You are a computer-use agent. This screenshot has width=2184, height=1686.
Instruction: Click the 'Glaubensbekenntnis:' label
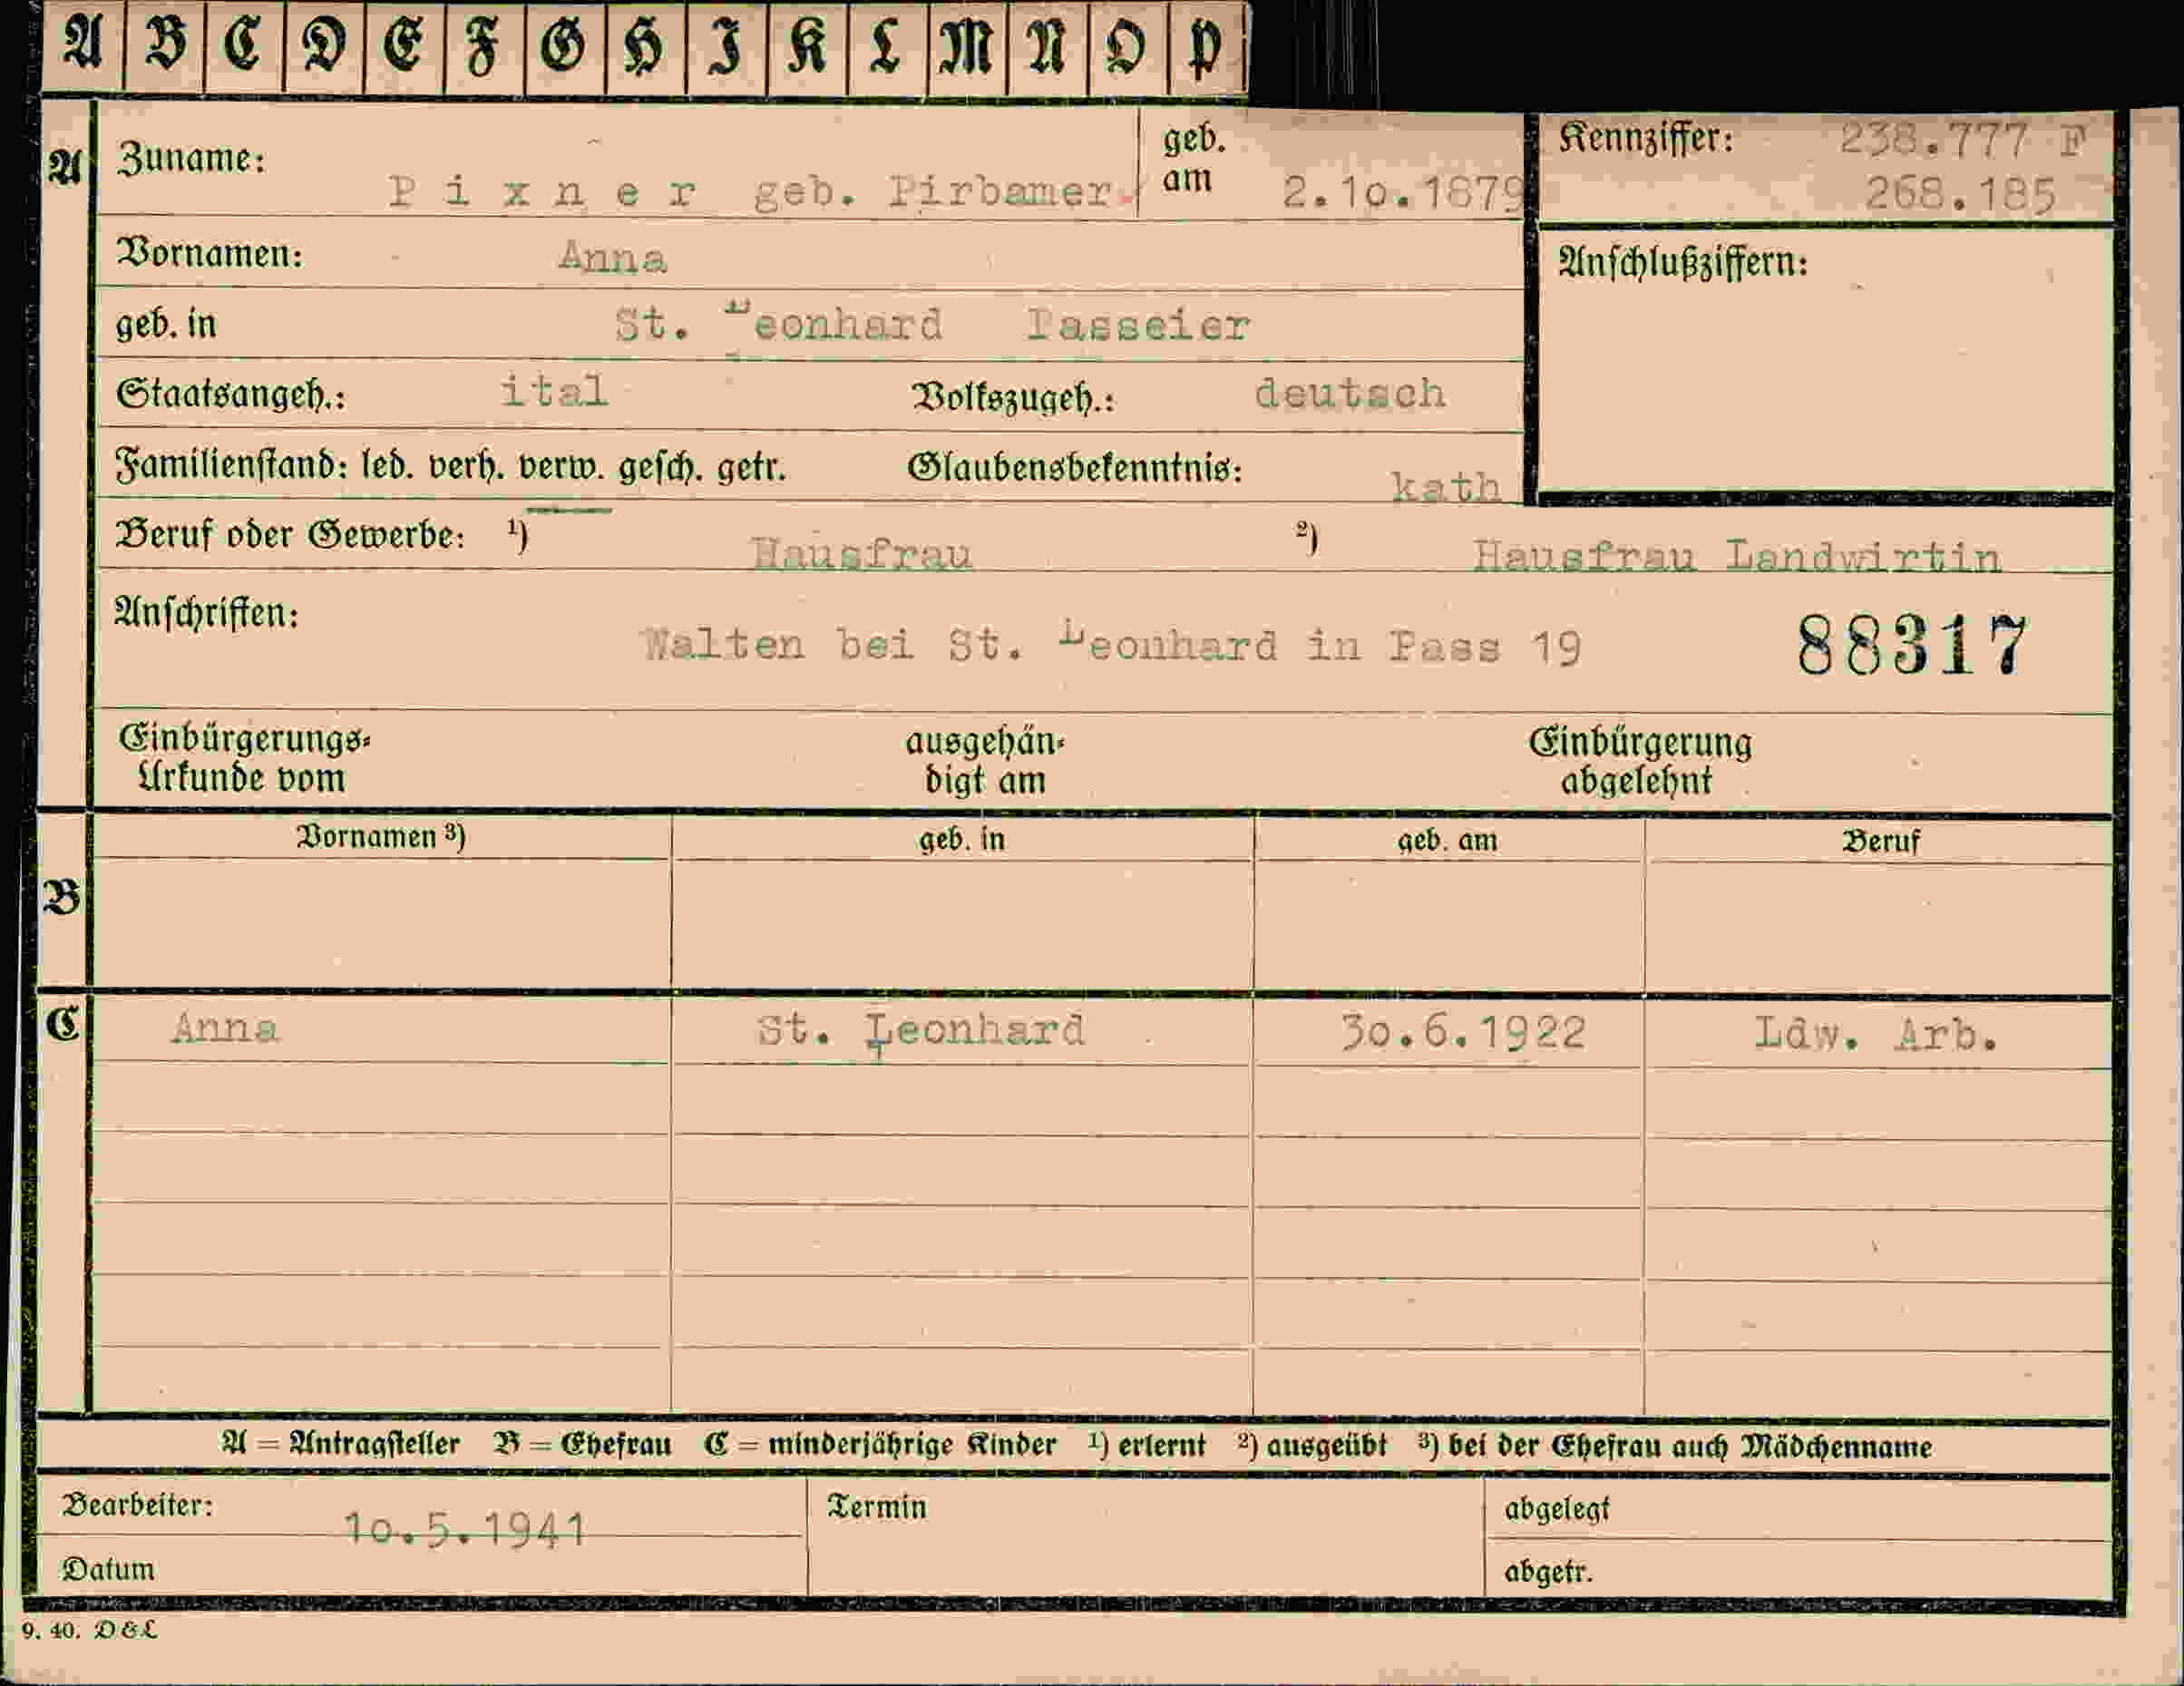tap(1075, 468)
